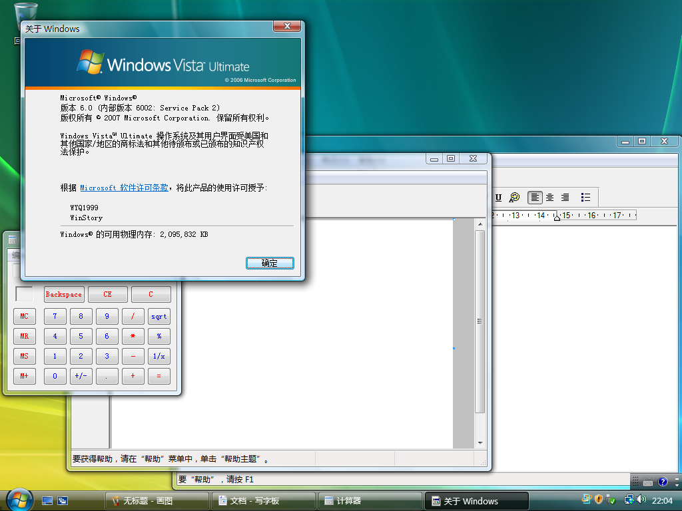Switch to 无标题 - 画图 taskbar button
Viewport: 682px width, 511px height.
157,501
